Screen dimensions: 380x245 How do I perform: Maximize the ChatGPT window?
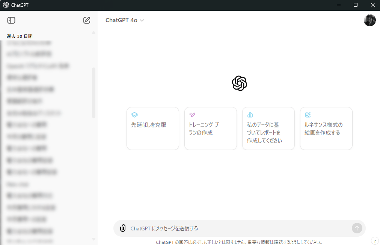click(x=356, y=5)
